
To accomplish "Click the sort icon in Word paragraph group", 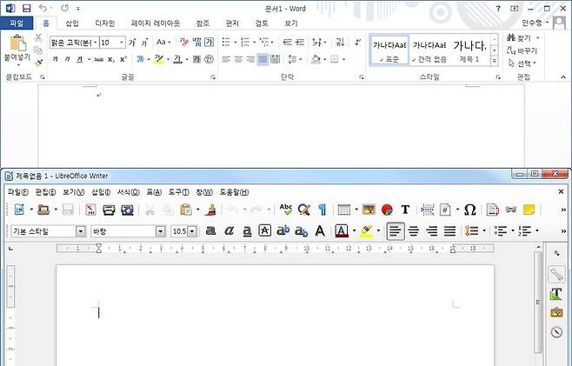I will (340, 43).
